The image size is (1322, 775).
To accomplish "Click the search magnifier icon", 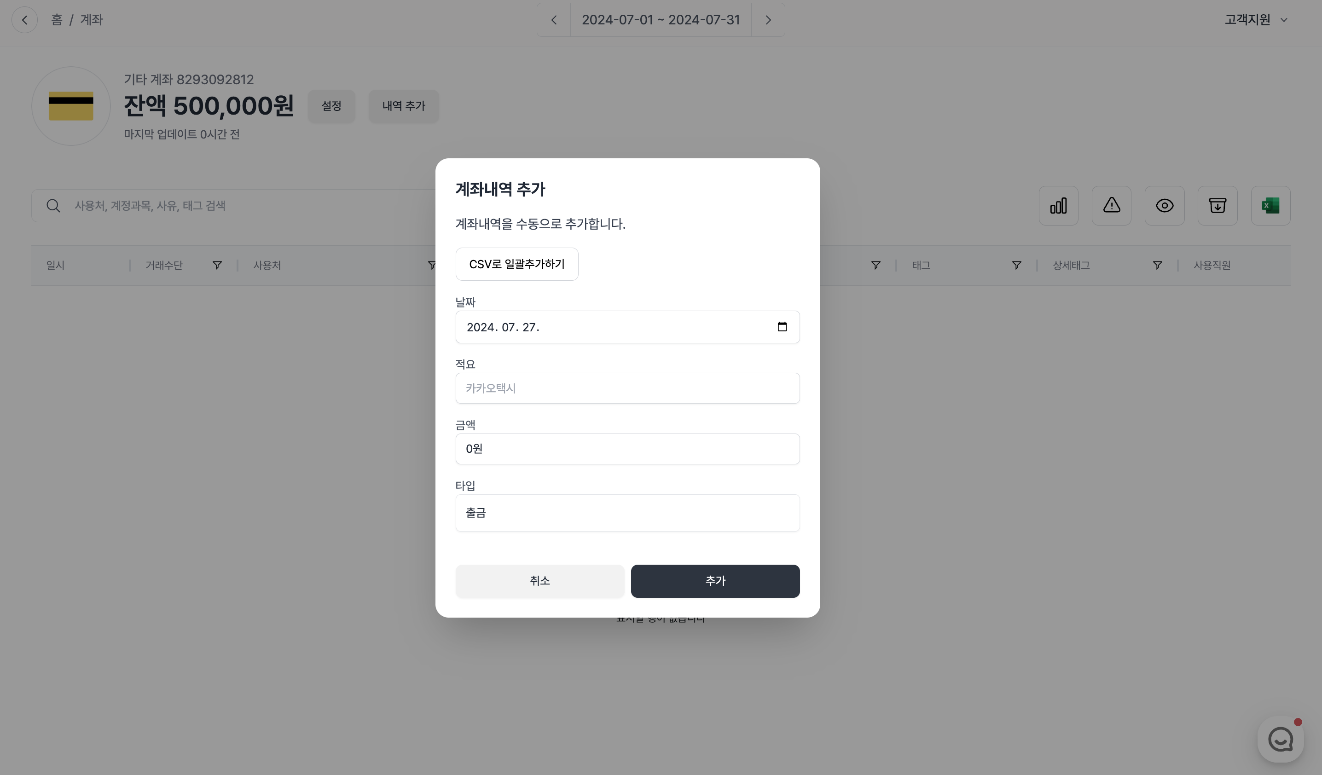I will pos(53,206).
